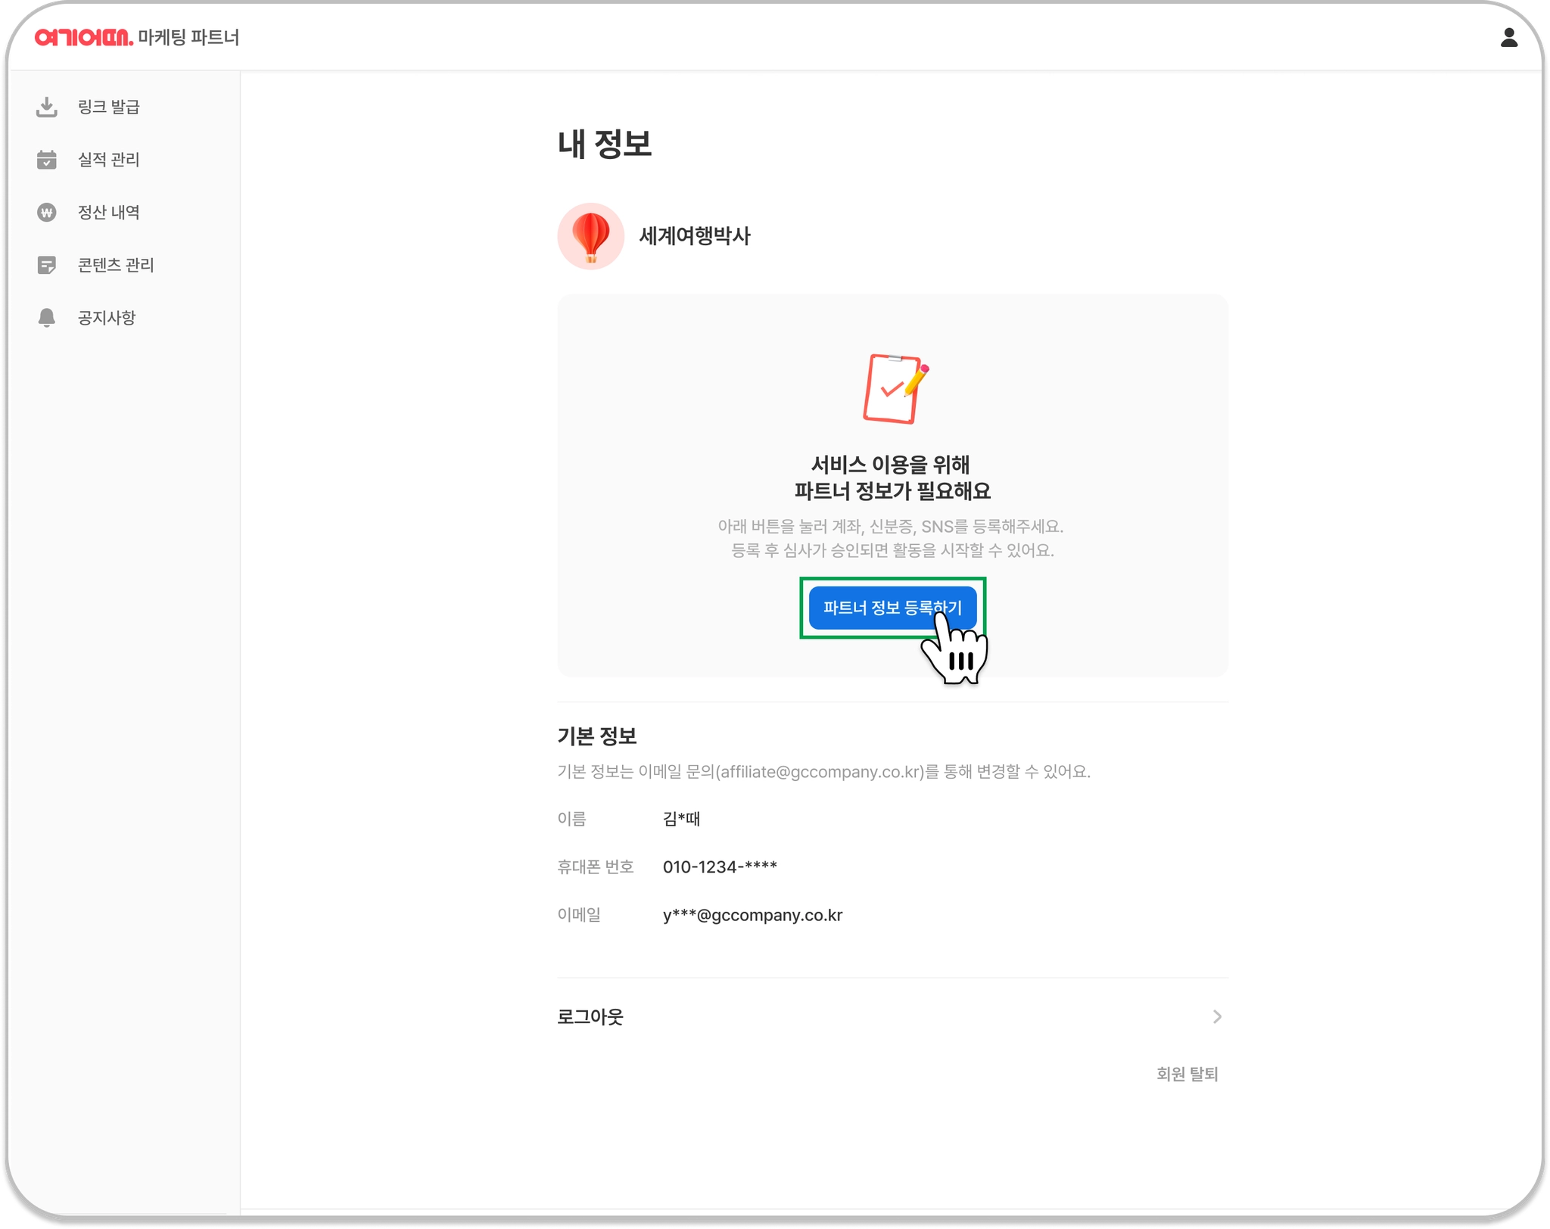Open the 링크 발급 menu item
The height and width of the screenshot is (1229, 1550).
[109, 107]
